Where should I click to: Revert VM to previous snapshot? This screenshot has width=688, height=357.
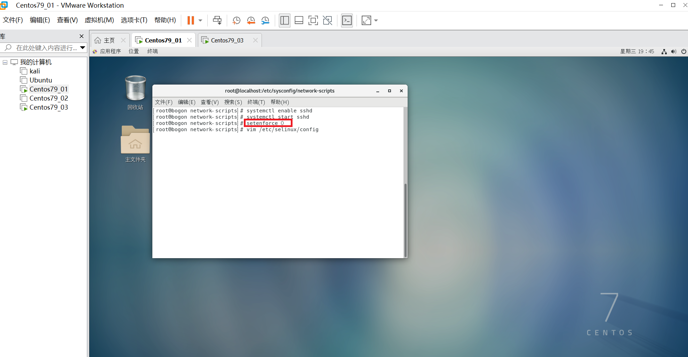[251, 21]
